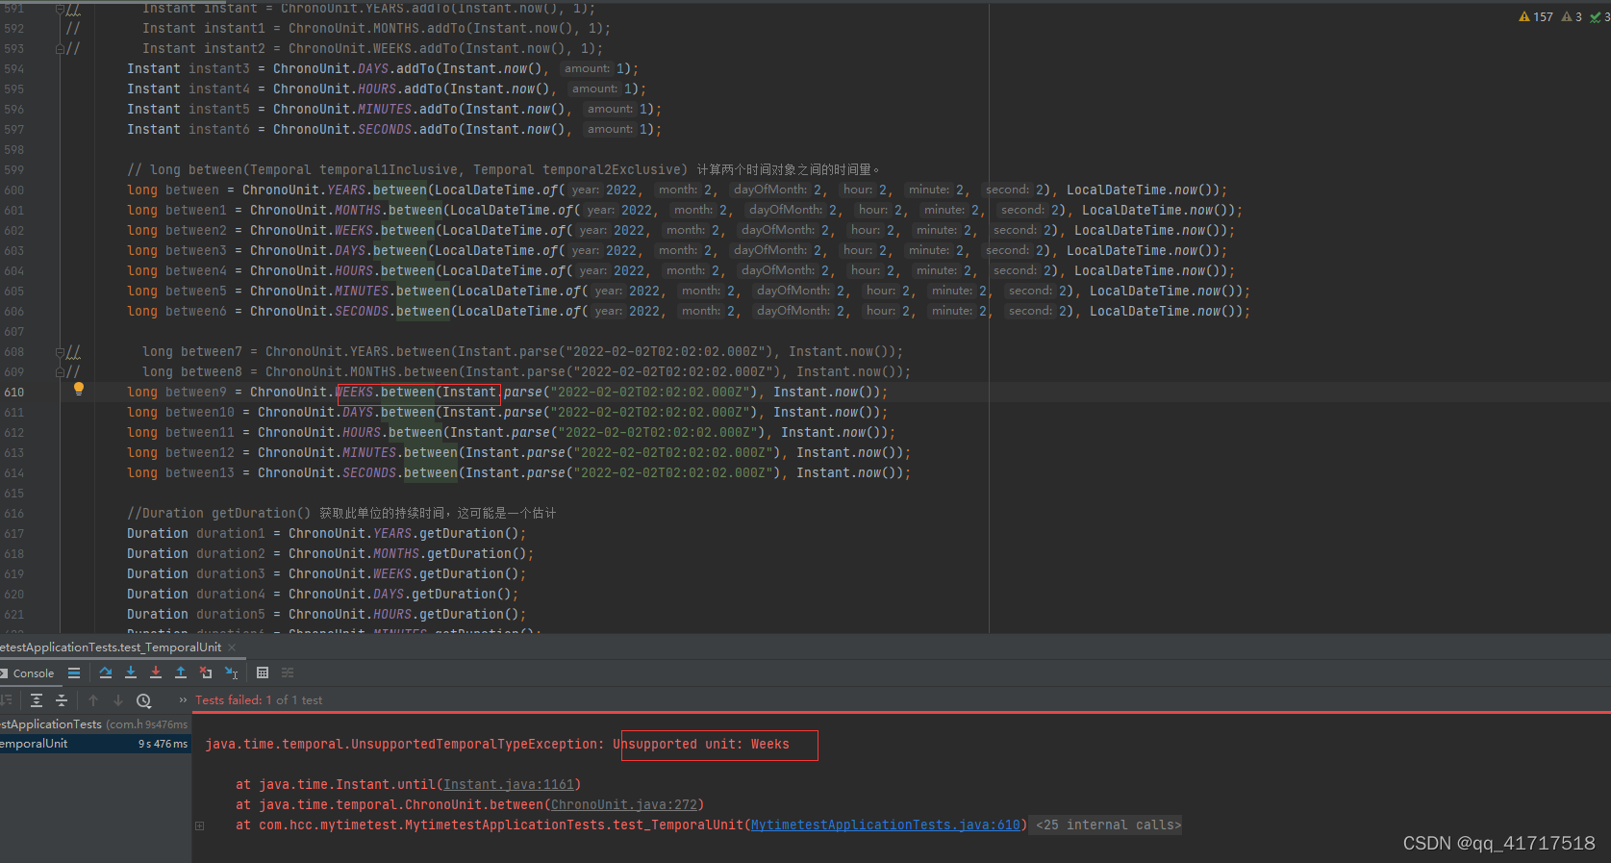The image size is (1611, 863).
Task: Go to next failed test arrow
Action: point(118,700)
